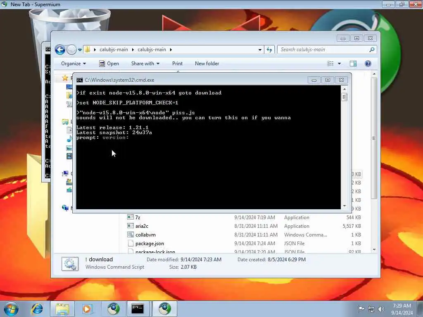423x317 pixels.
Task: Click the 5,517 KB size of aria2c
Action: point(352,226)
